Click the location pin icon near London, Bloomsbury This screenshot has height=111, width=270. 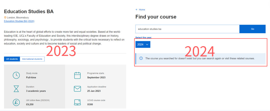5,17
